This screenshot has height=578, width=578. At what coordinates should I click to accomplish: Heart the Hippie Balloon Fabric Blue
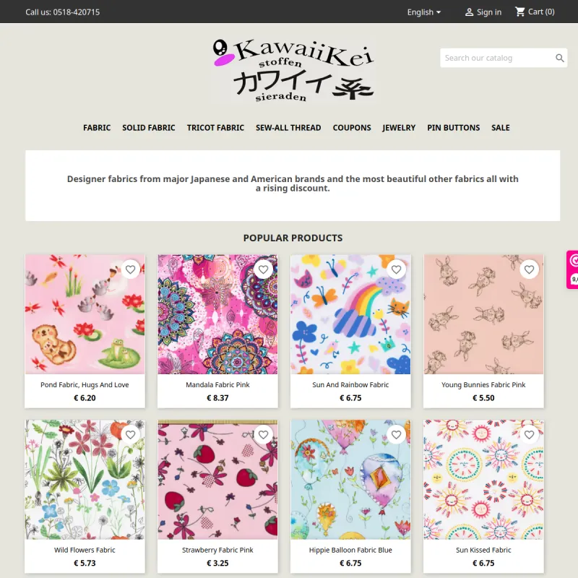click(x=396, y=435)
